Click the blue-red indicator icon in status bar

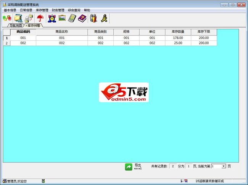tap(184, 181)
